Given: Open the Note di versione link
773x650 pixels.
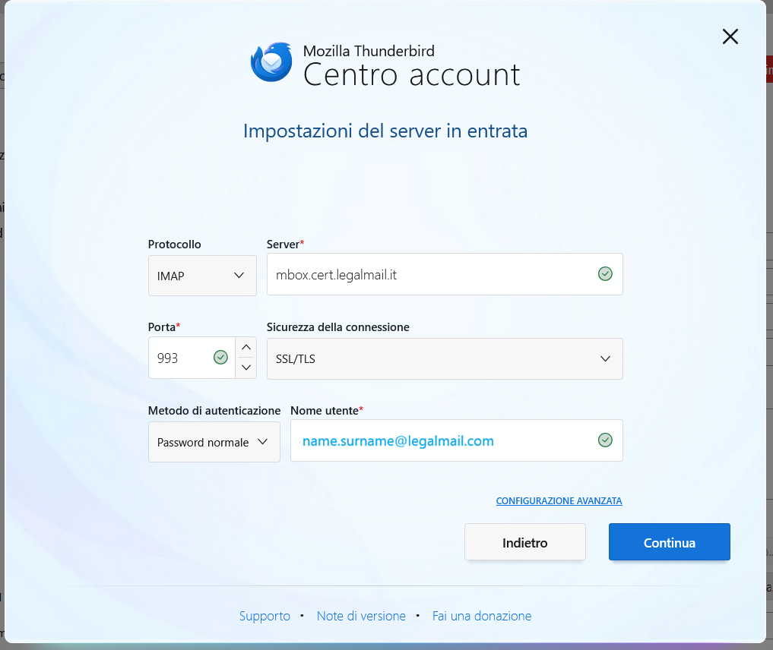Looking at the screenshot, I should pos(361,616).
